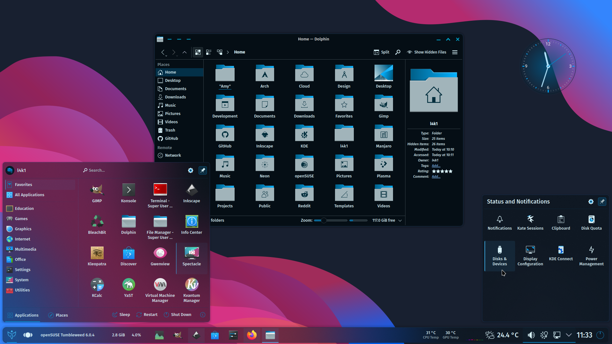Click the Shut Down button
Screen dimensions: 612x344
click(178, 315)
